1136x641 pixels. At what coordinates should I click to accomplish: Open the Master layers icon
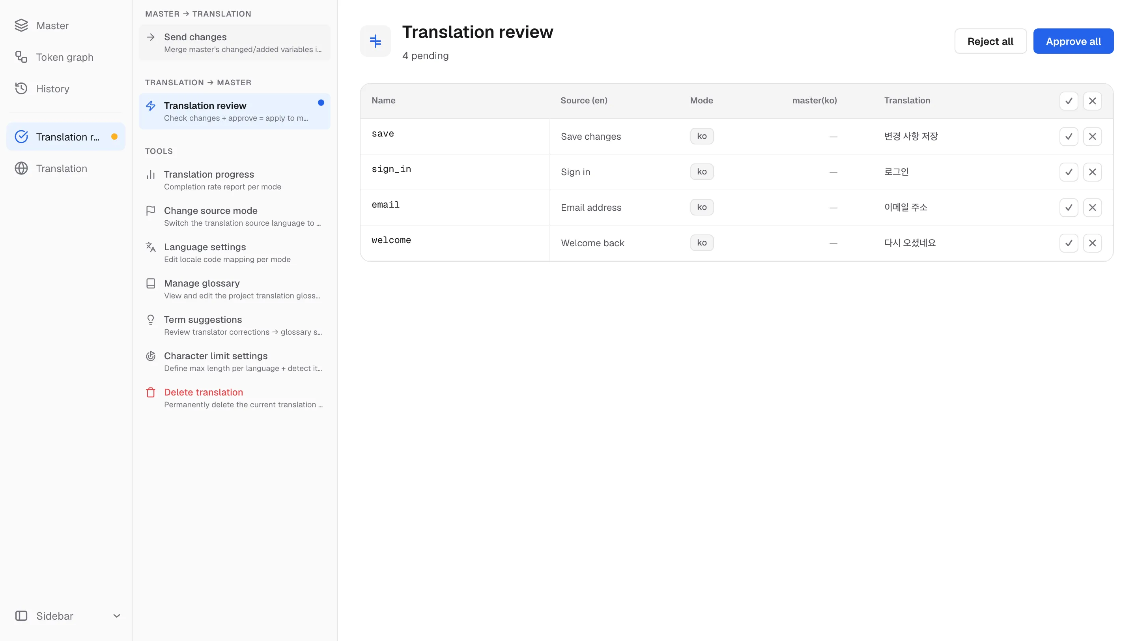click(x=21, y=26)
